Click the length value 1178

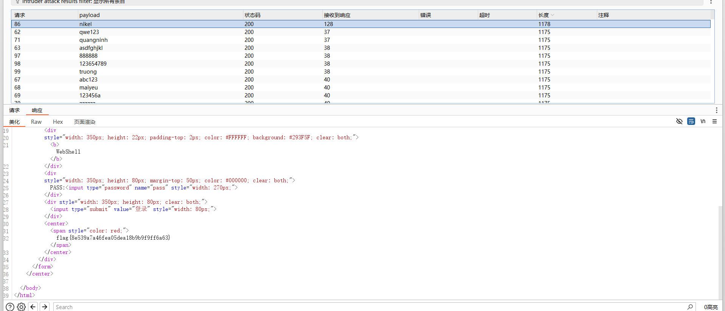544,24
